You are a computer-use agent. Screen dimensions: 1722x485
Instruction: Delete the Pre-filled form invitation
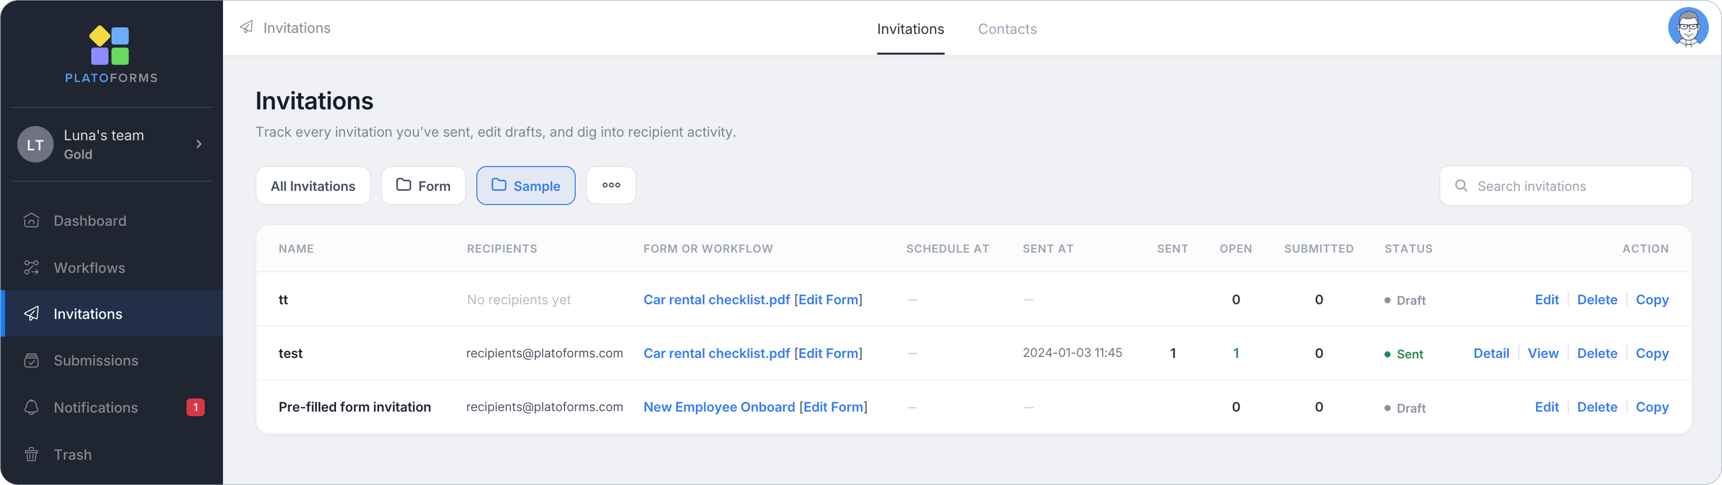point(1597,407)
